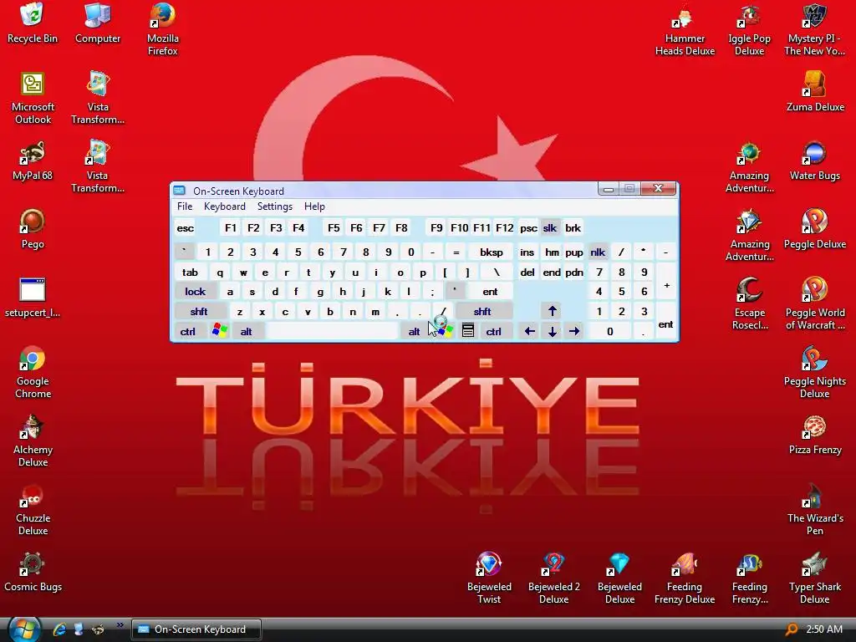Click the space bar key
This screenshot has width=856, height=642.
coord(333,331)
